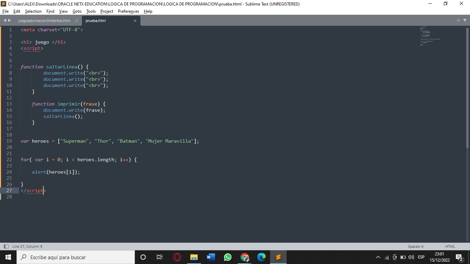Open Task View on taskbar
Viewport: 470px width, 264px height.
click(x=160, y=257)
